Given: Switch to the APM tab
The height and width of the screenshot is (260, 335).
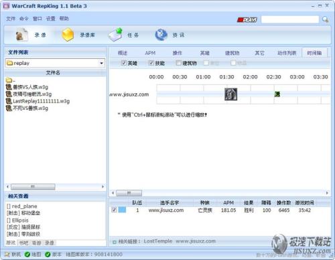Looking at the screenshot, I should [x=150, y=53].
